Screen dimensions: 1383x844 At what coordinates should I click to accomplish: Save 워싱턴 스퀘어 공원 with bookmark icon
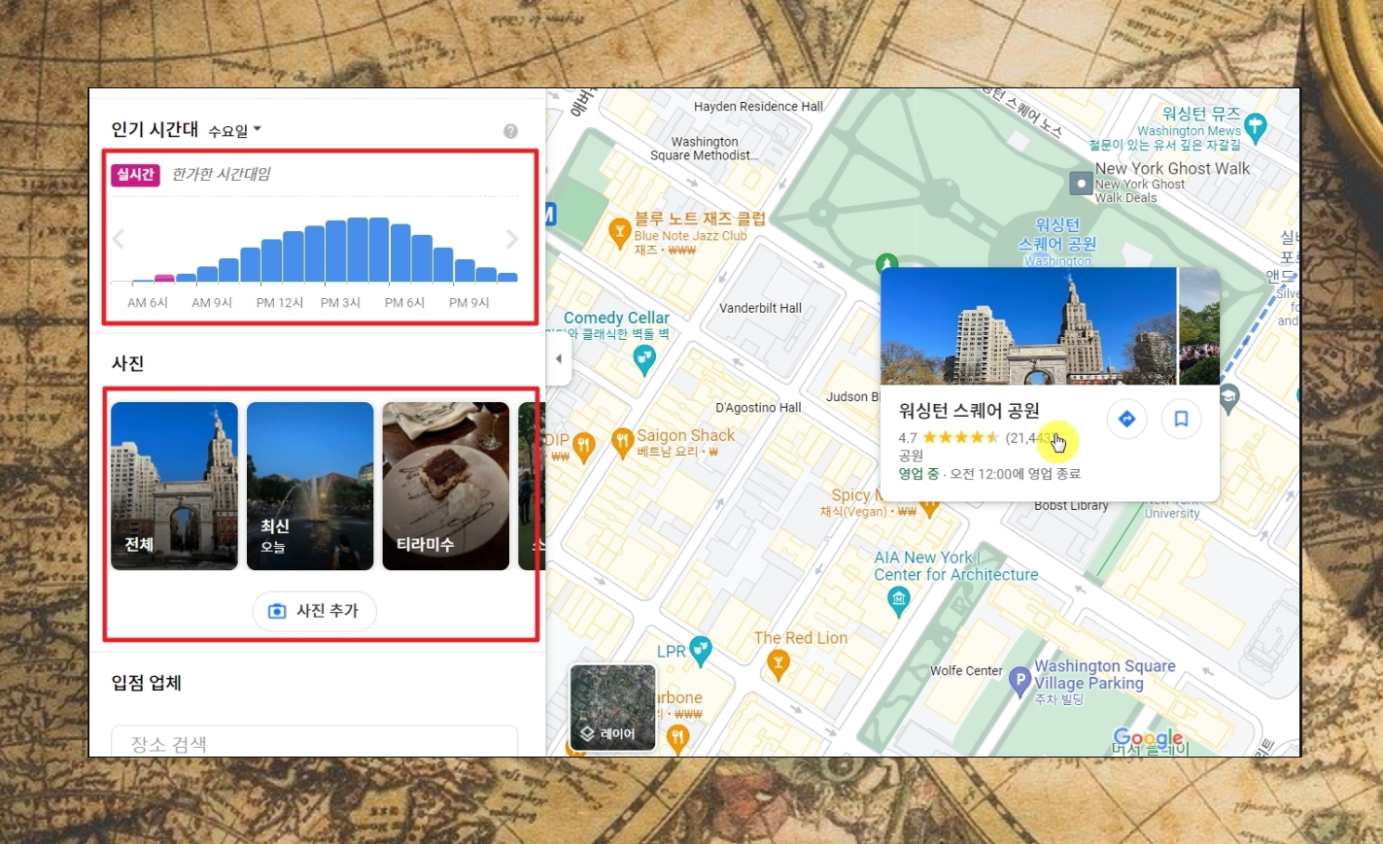[x=1181, y=419]
